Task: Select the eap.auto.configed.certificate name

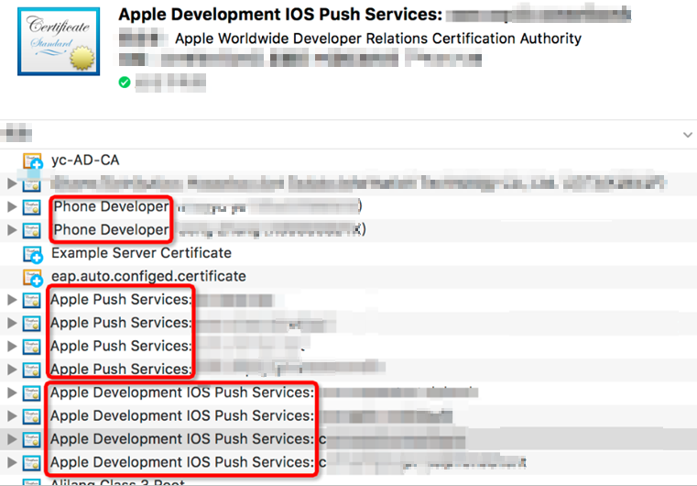Action: [148, 276]
